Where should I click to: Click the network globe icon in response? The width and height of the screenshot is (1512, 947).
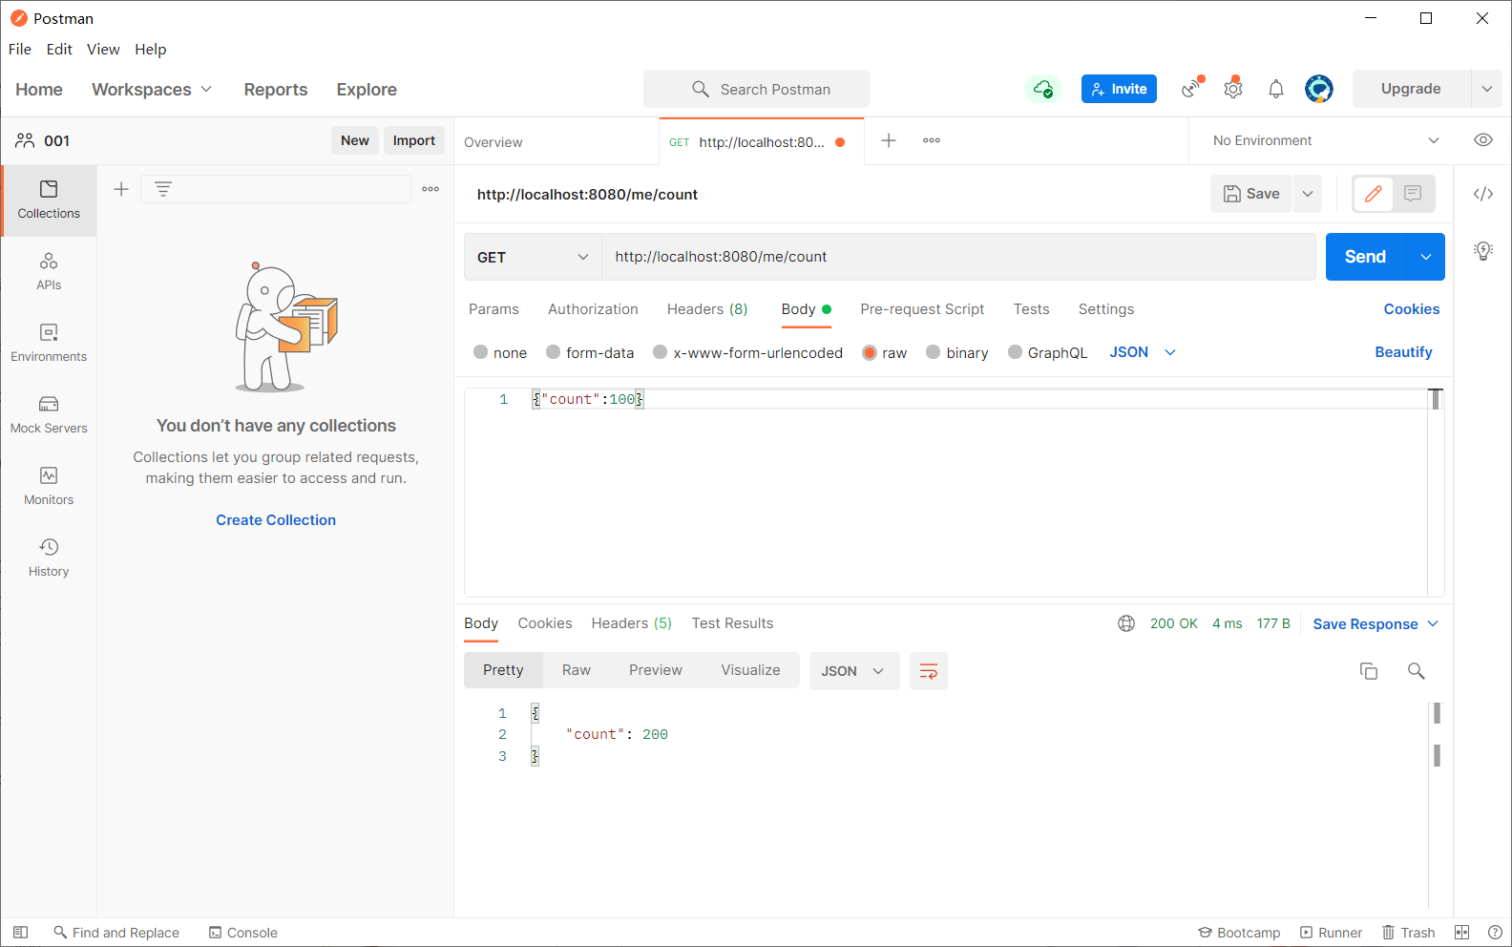click(x=1126, y=623)
